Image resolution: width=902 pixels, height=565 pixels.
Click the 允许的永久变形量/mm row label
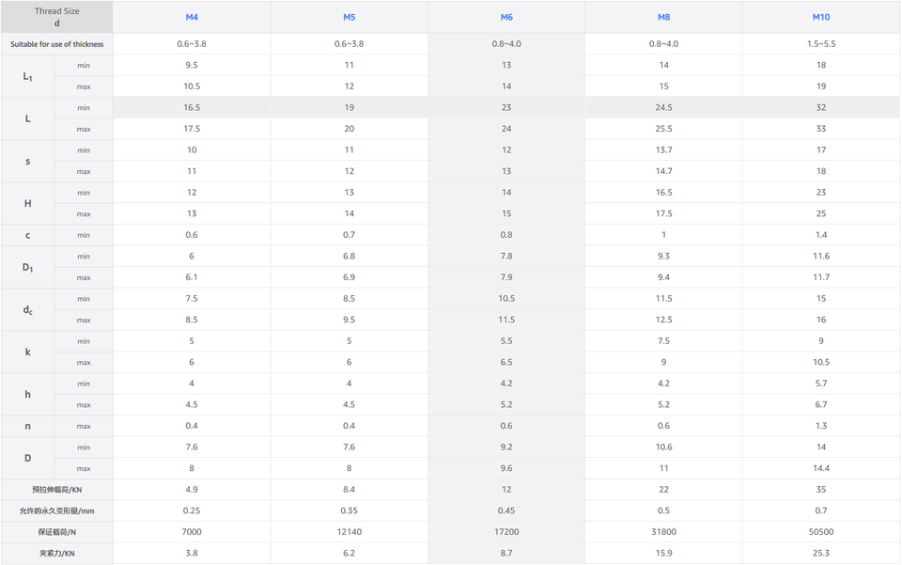click(56, 510)
